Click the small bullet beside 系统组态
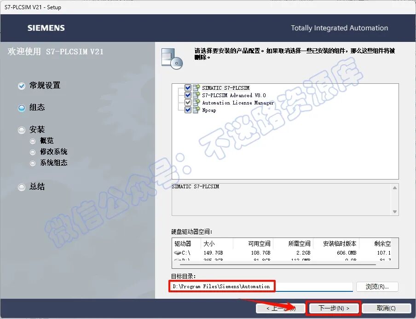The width and height of the screenshot is (416, 319). click(x=33, y=163)
